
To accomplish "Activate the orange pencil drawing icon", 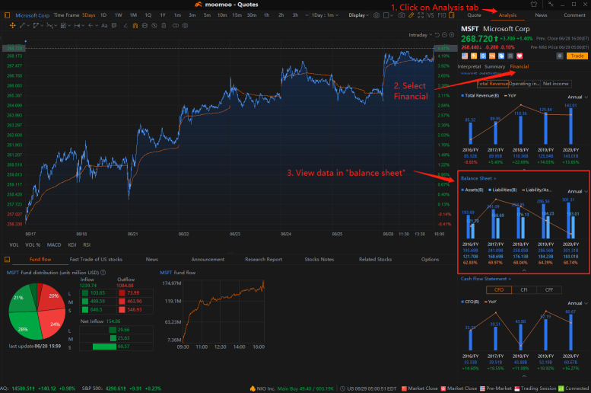I will pyautogui.click(x=411, y=15).
